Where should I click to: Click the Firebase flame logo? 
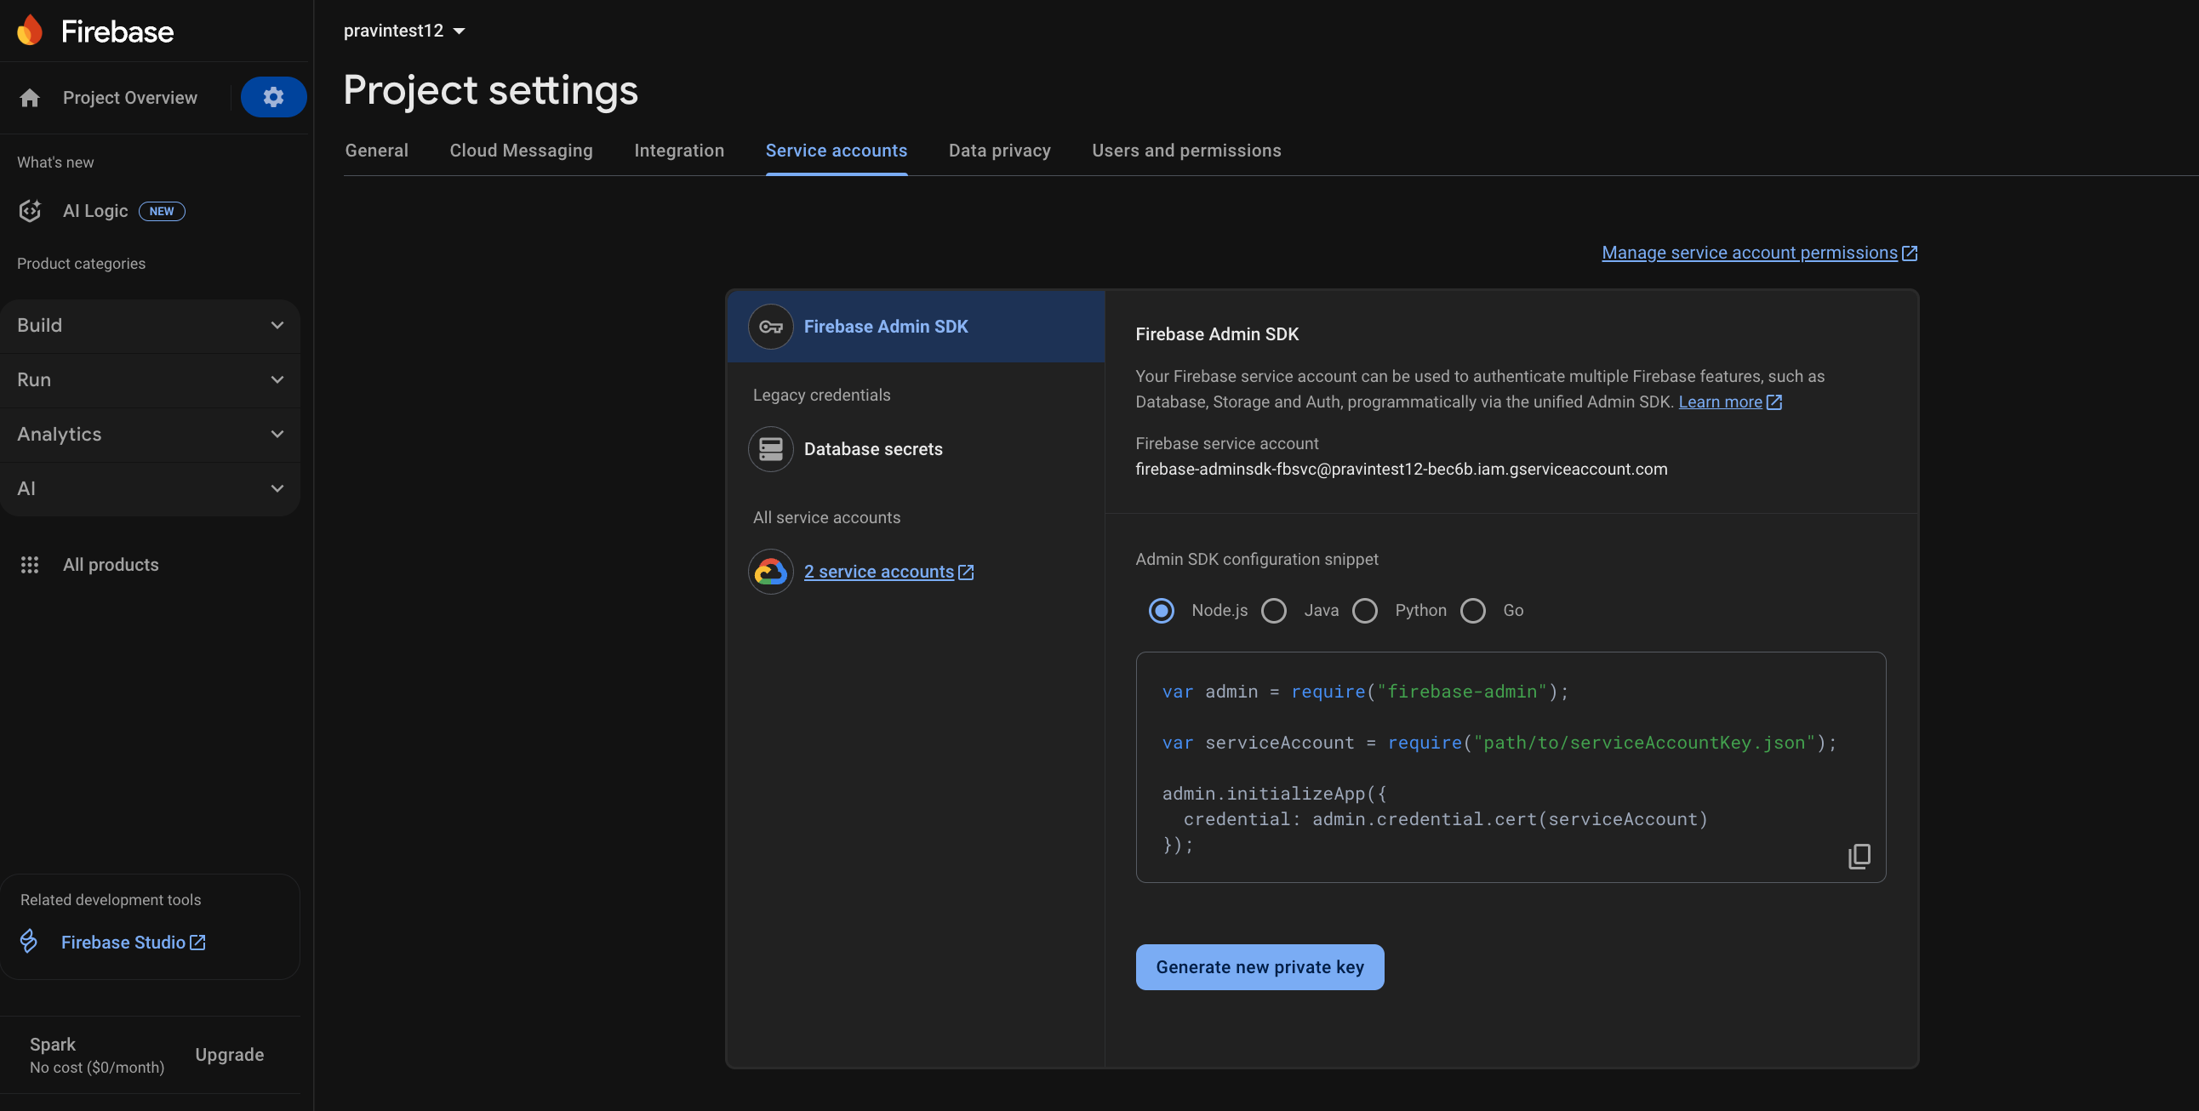coord(30,31)
